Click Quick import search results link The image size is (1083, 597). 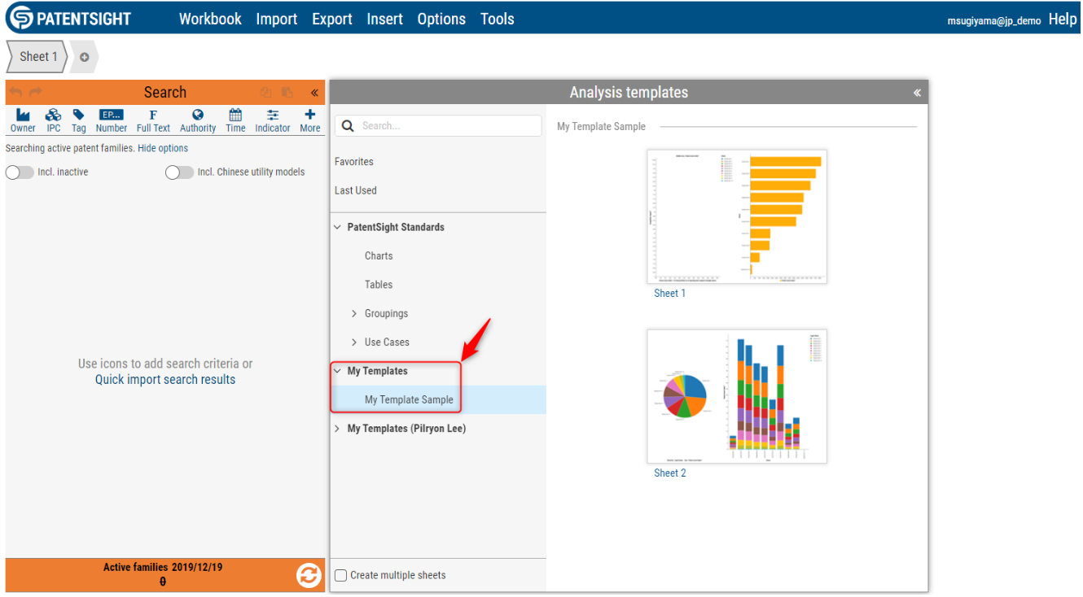[165, 379]
